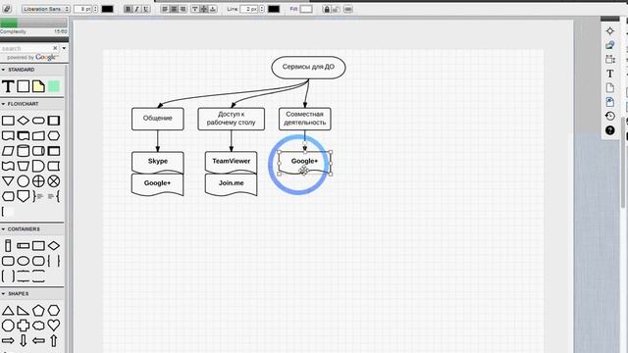Click the text T icon in right dock

[x=610, y=74]
